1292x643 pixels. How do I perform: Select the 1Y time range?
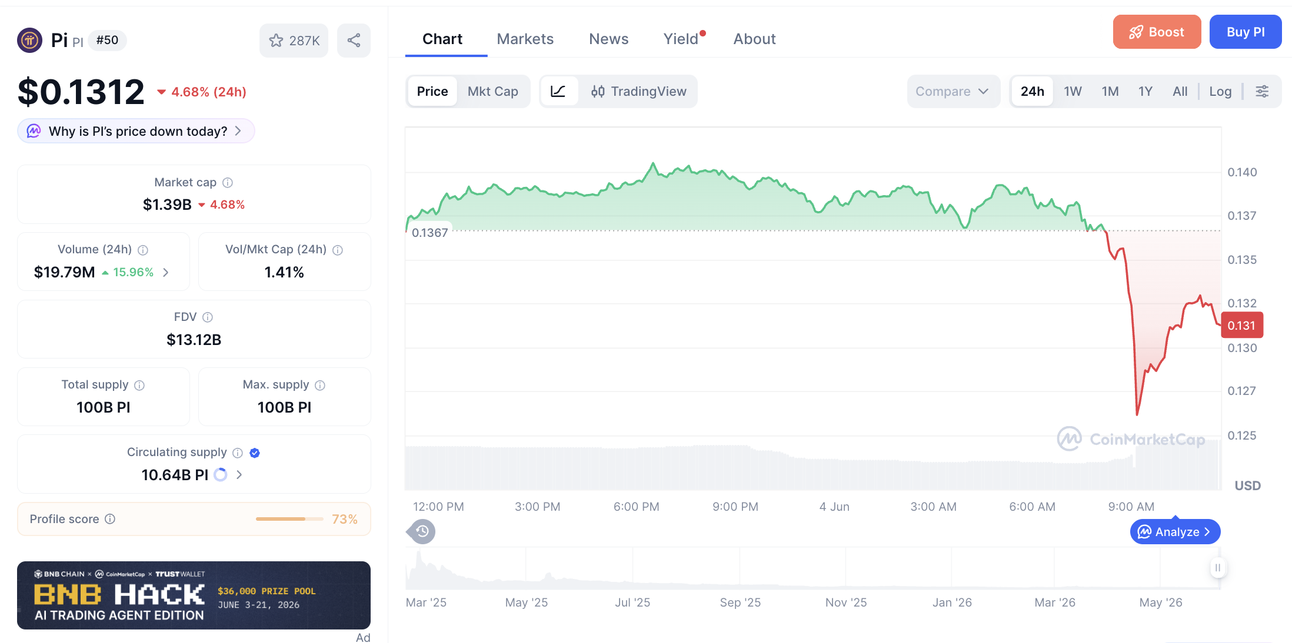tap(1146, 91)
